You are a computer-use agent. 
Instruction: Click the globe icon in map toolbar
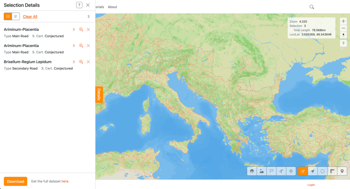click(x=252, y=171)
